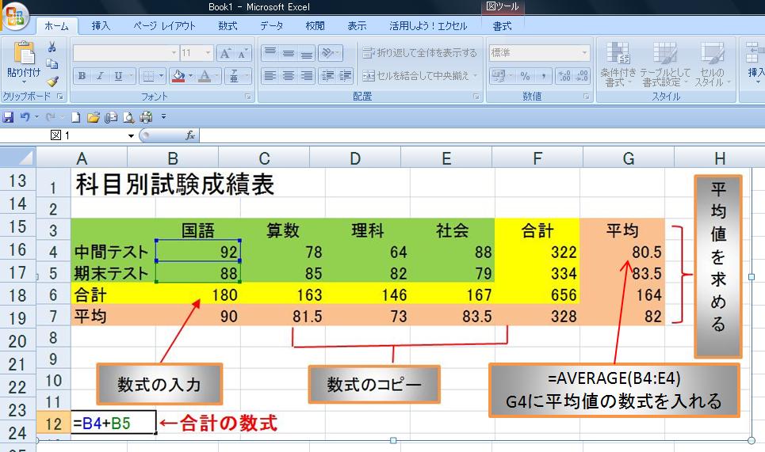The width and height of the screenshot is (765, 452).
Task: Toggle Bold formatting
Action: coord(82,77)
